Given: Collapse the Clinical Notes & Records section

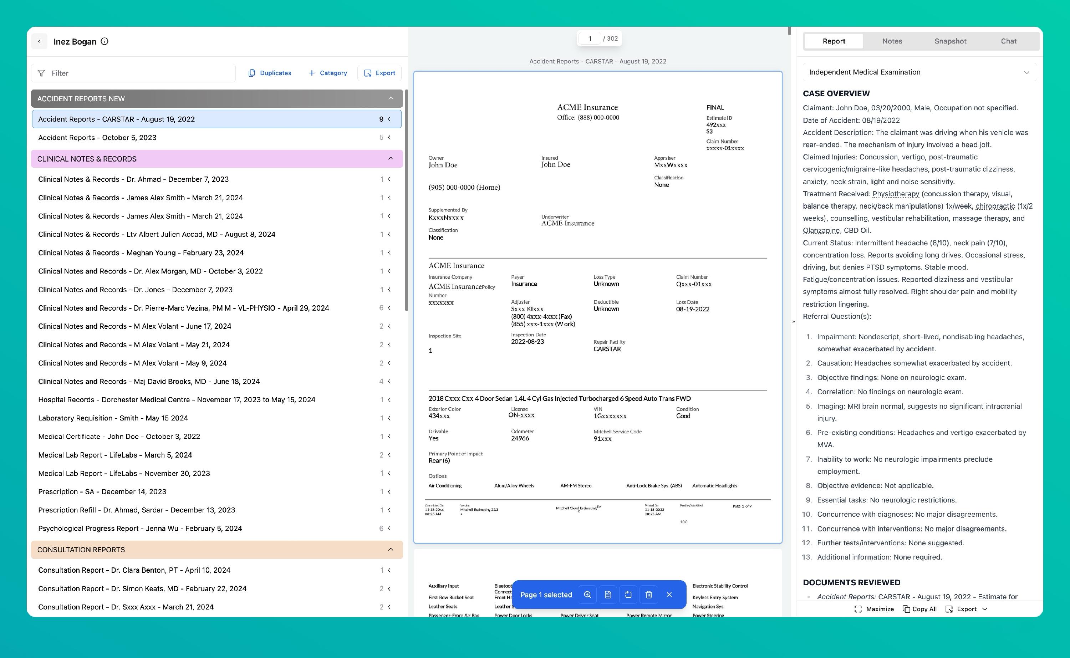Looking at the screenshot, I should [390, 158].
